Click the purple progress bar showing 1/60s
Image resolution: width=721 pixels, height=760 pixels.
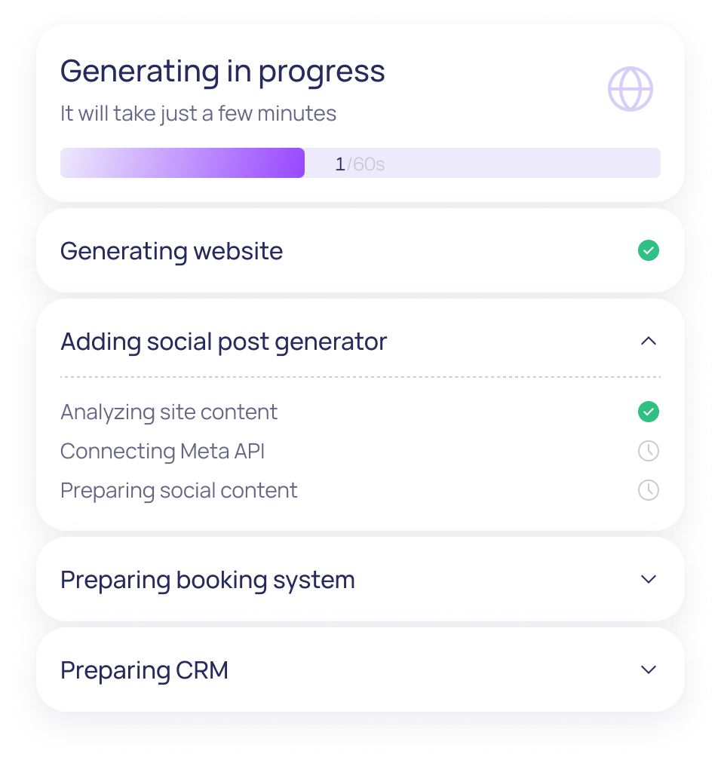point(181,162)
